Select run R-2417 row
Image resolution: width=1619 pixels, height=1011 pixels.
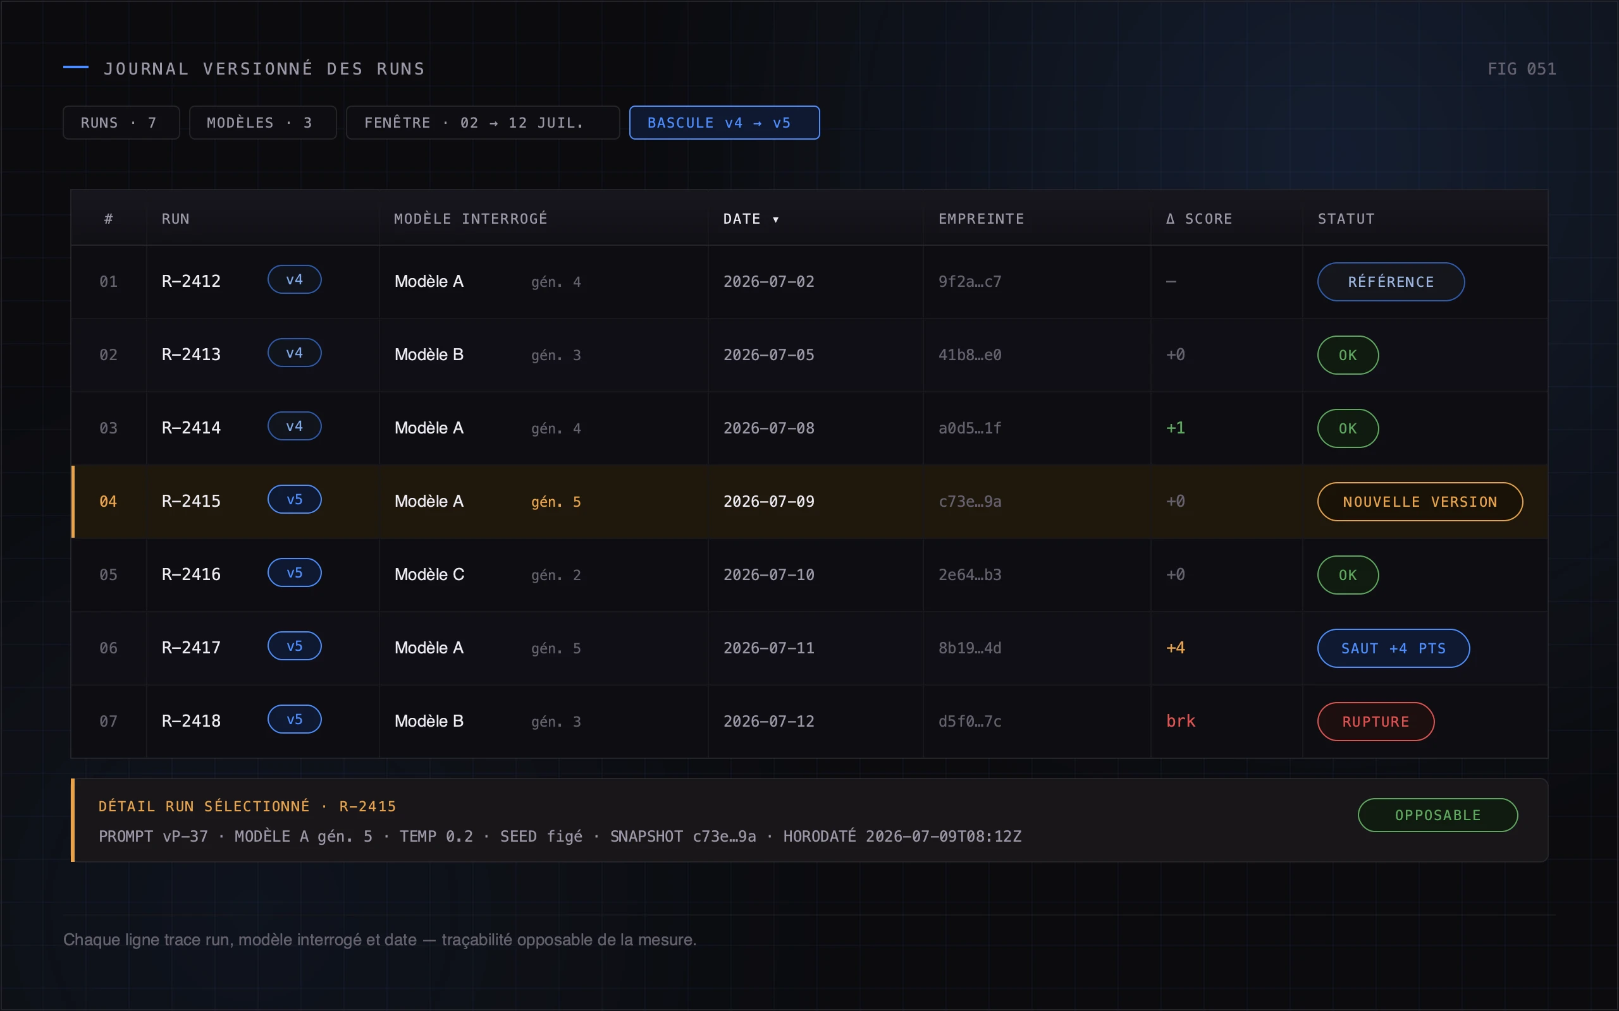tap(809, 648)
